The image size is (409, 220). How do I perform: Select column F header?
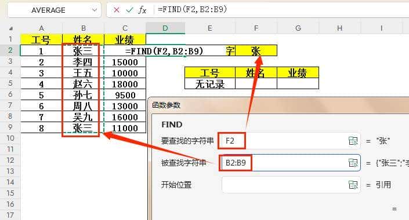256,28
